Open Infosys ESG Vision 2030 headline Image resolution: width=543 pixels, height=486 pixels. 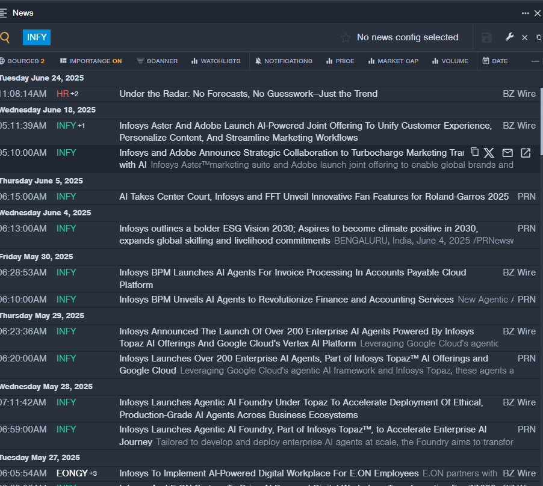click(299, 234)
